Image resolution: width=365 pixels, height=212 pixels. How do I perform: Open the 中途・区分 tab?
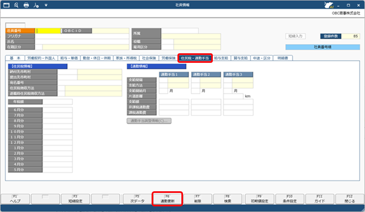pyautogui.click(x=262, y=58)
